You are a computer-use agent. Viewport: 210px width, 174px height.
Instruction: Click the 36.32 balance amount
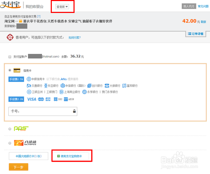point(75,56)
